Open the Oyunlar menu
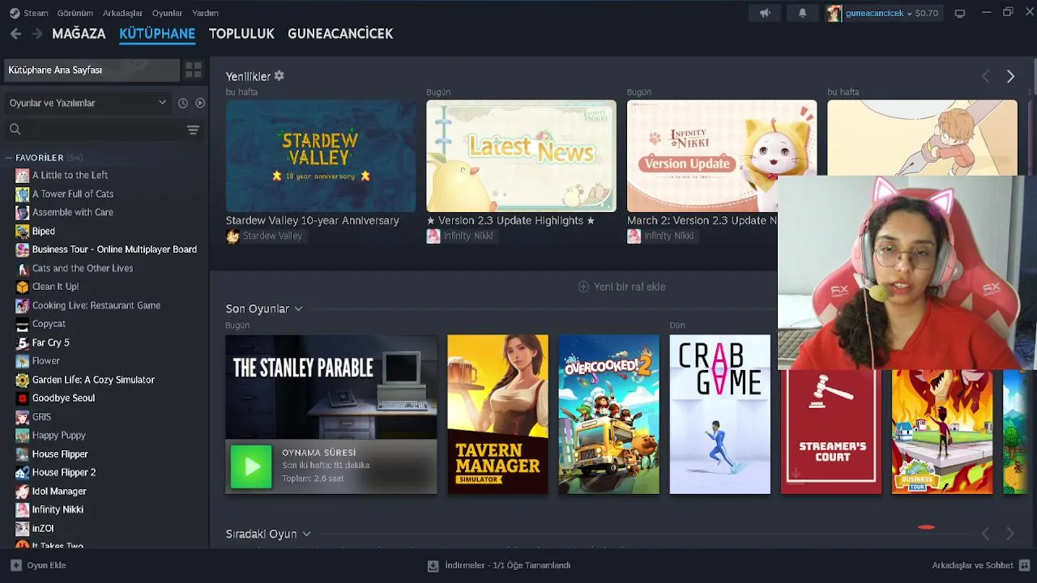This screenshot has height=583, width=1037. click(167, 13)
